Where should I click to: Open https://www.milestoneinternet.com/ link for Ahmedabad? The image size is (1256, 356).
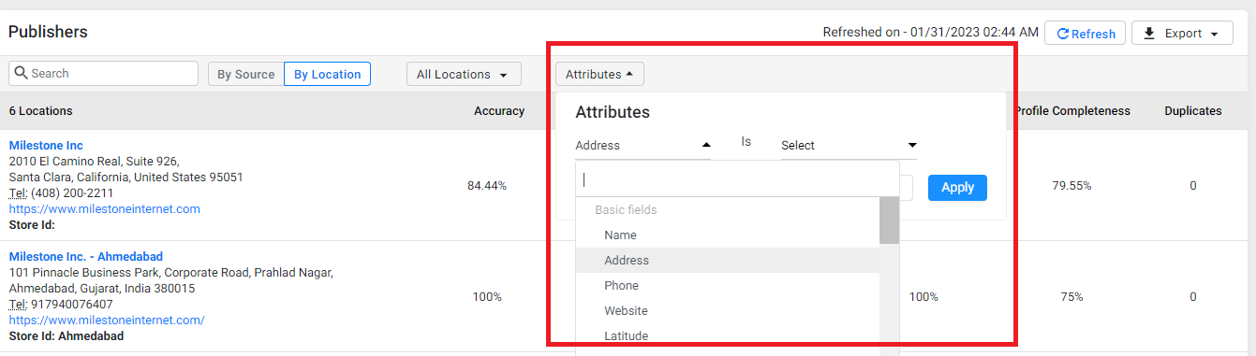(107, 320)
